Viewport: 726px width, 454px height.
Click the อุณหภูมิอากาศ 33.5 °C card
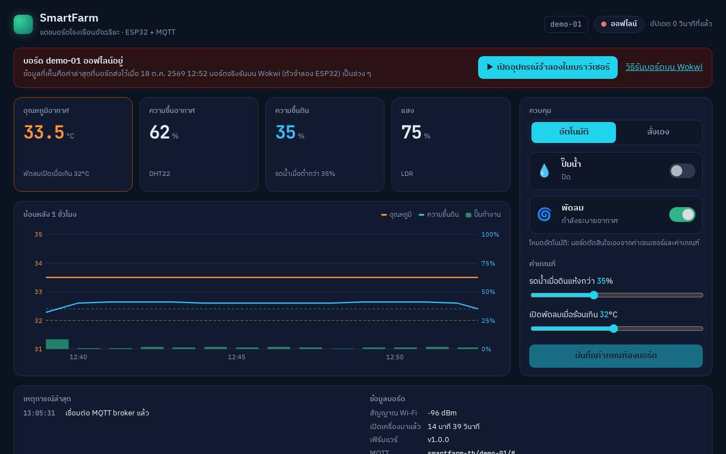73,145
